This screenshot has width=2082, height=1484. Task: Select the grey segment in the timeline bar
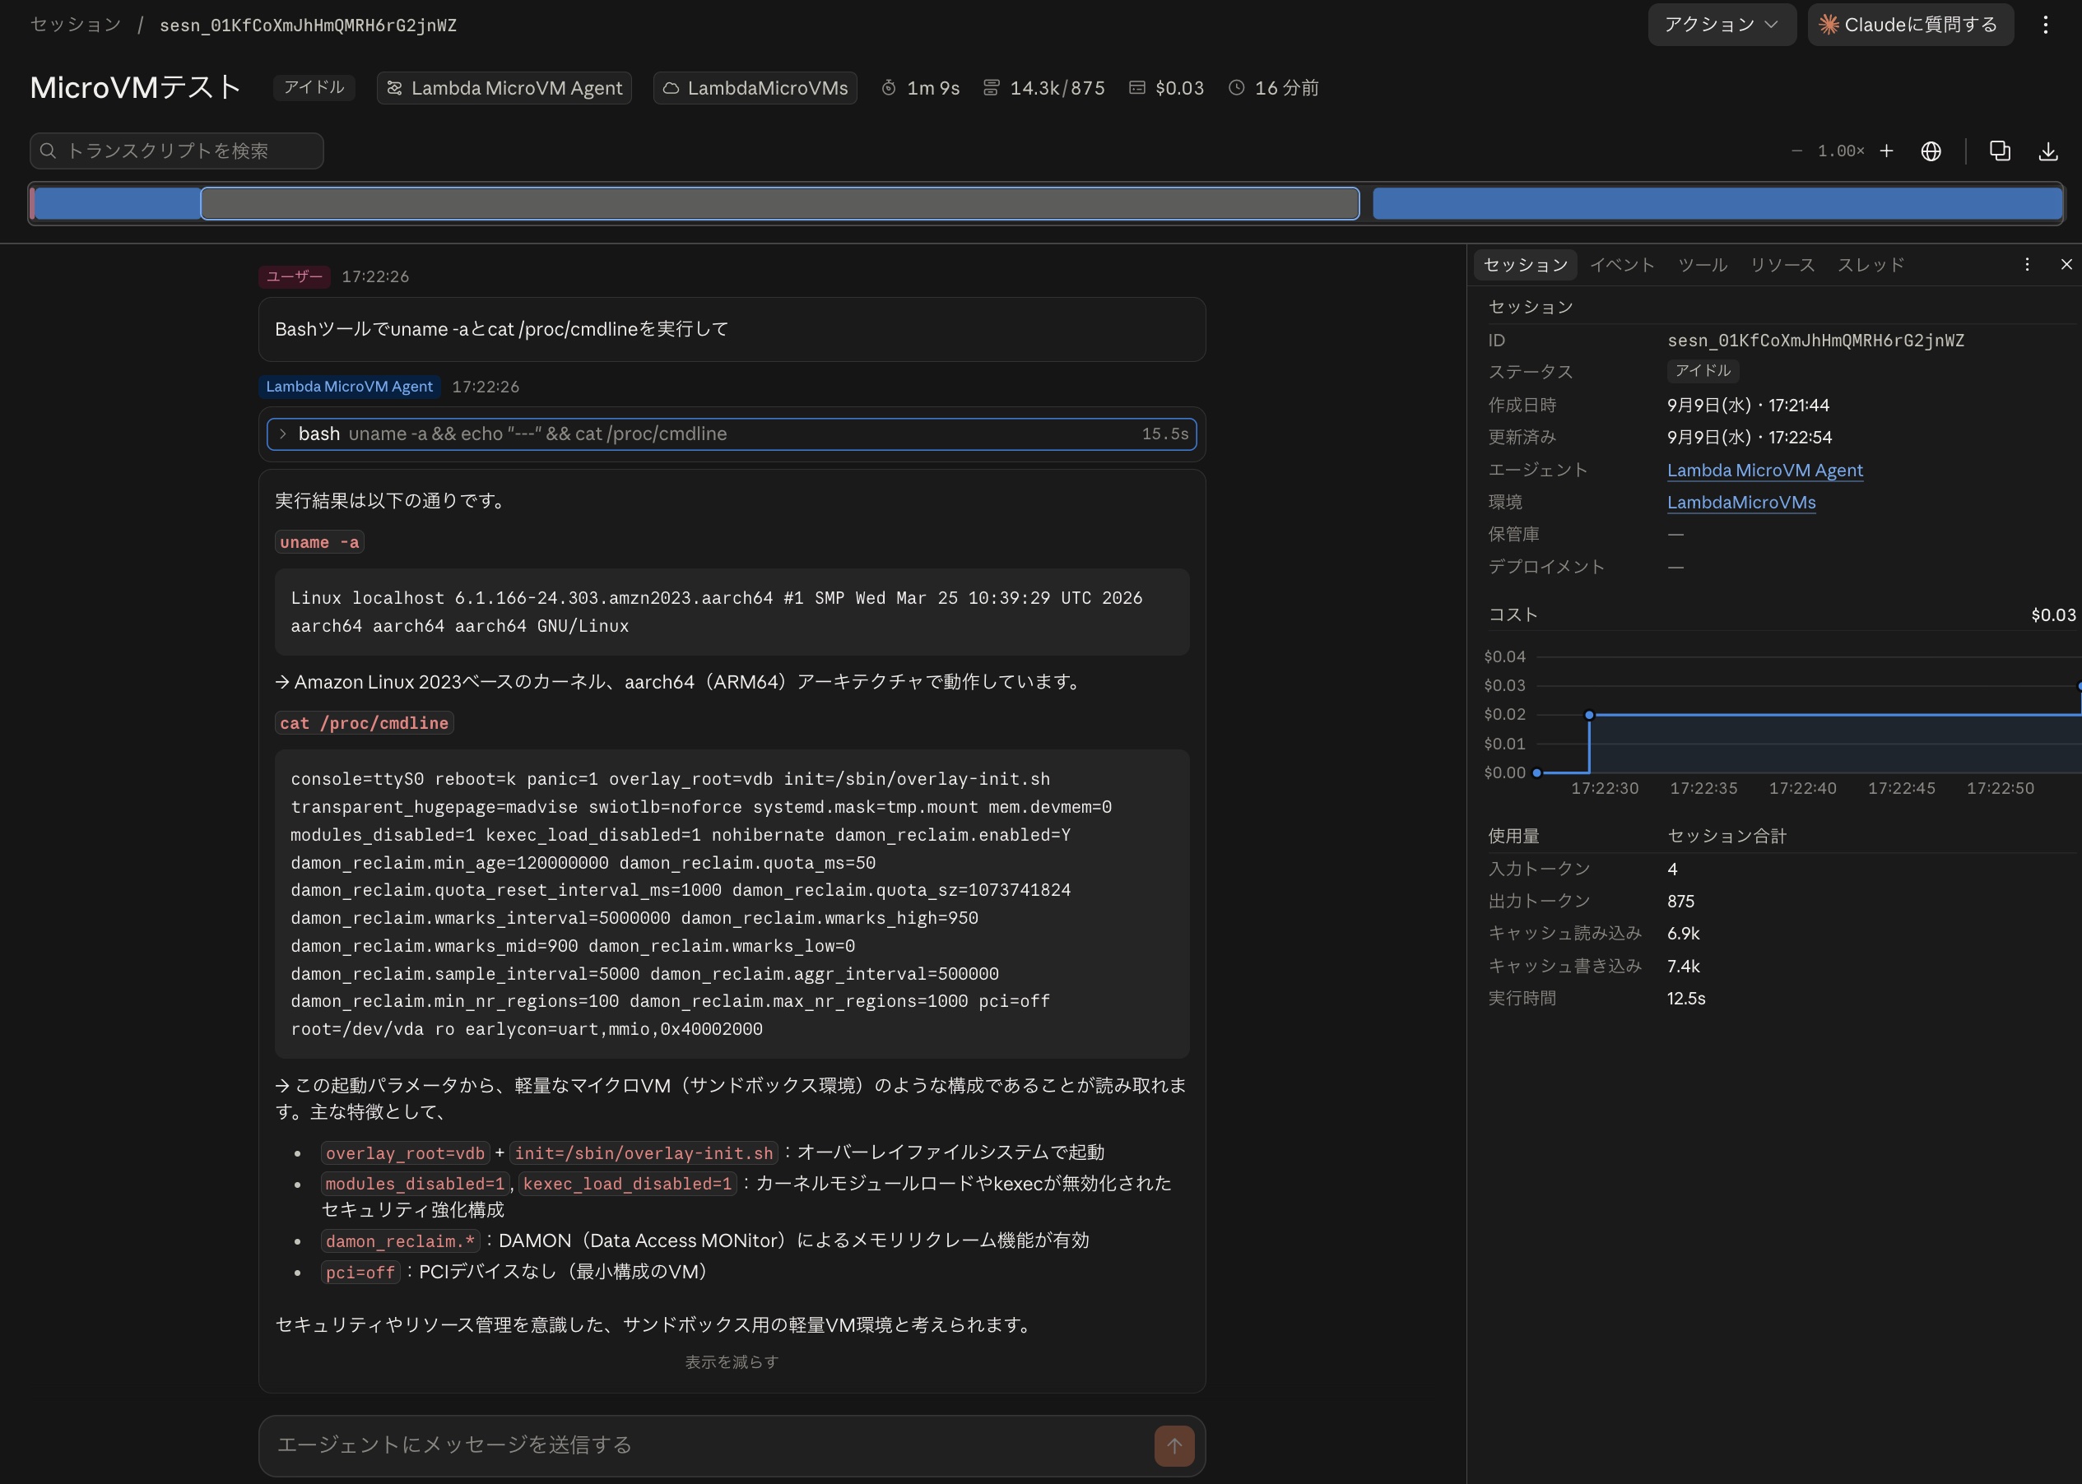coord(779,204)
